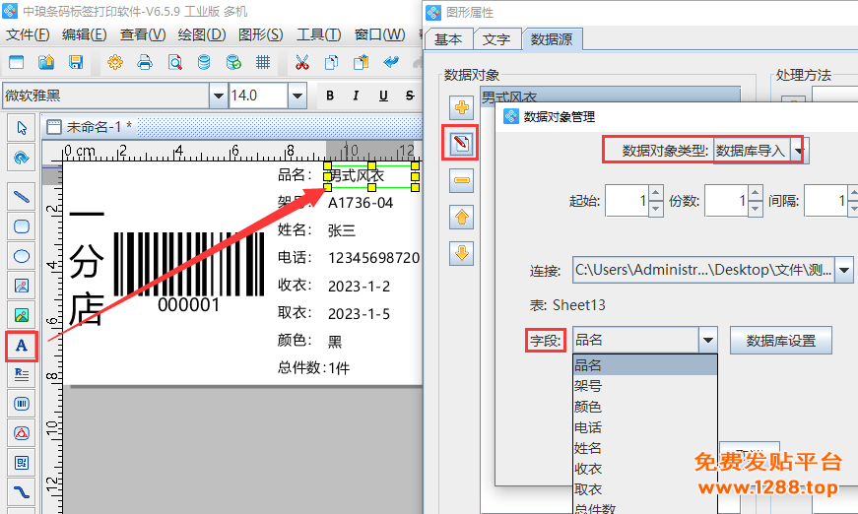Viewport: 858px width, 514px height.
Task: Select the rounded rectangle tool
Action: [22, 226]
